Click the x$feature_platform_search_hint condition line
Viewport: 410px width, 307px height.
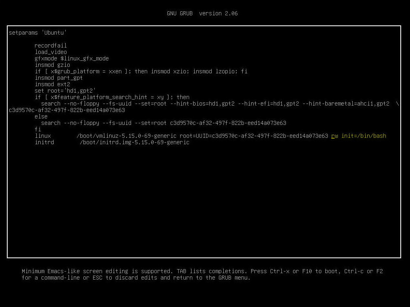112,97
